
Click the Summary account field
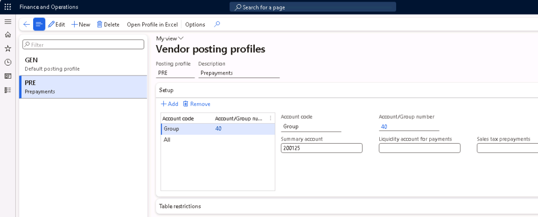(321, 148)
